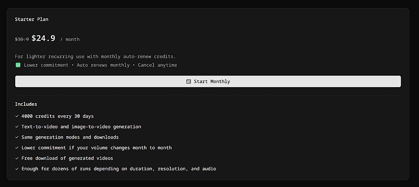The width and height of the screenshot is (419, 187).
Task: Click 'Enough for dozens of runs' item
Action: (x=119, y=169)
